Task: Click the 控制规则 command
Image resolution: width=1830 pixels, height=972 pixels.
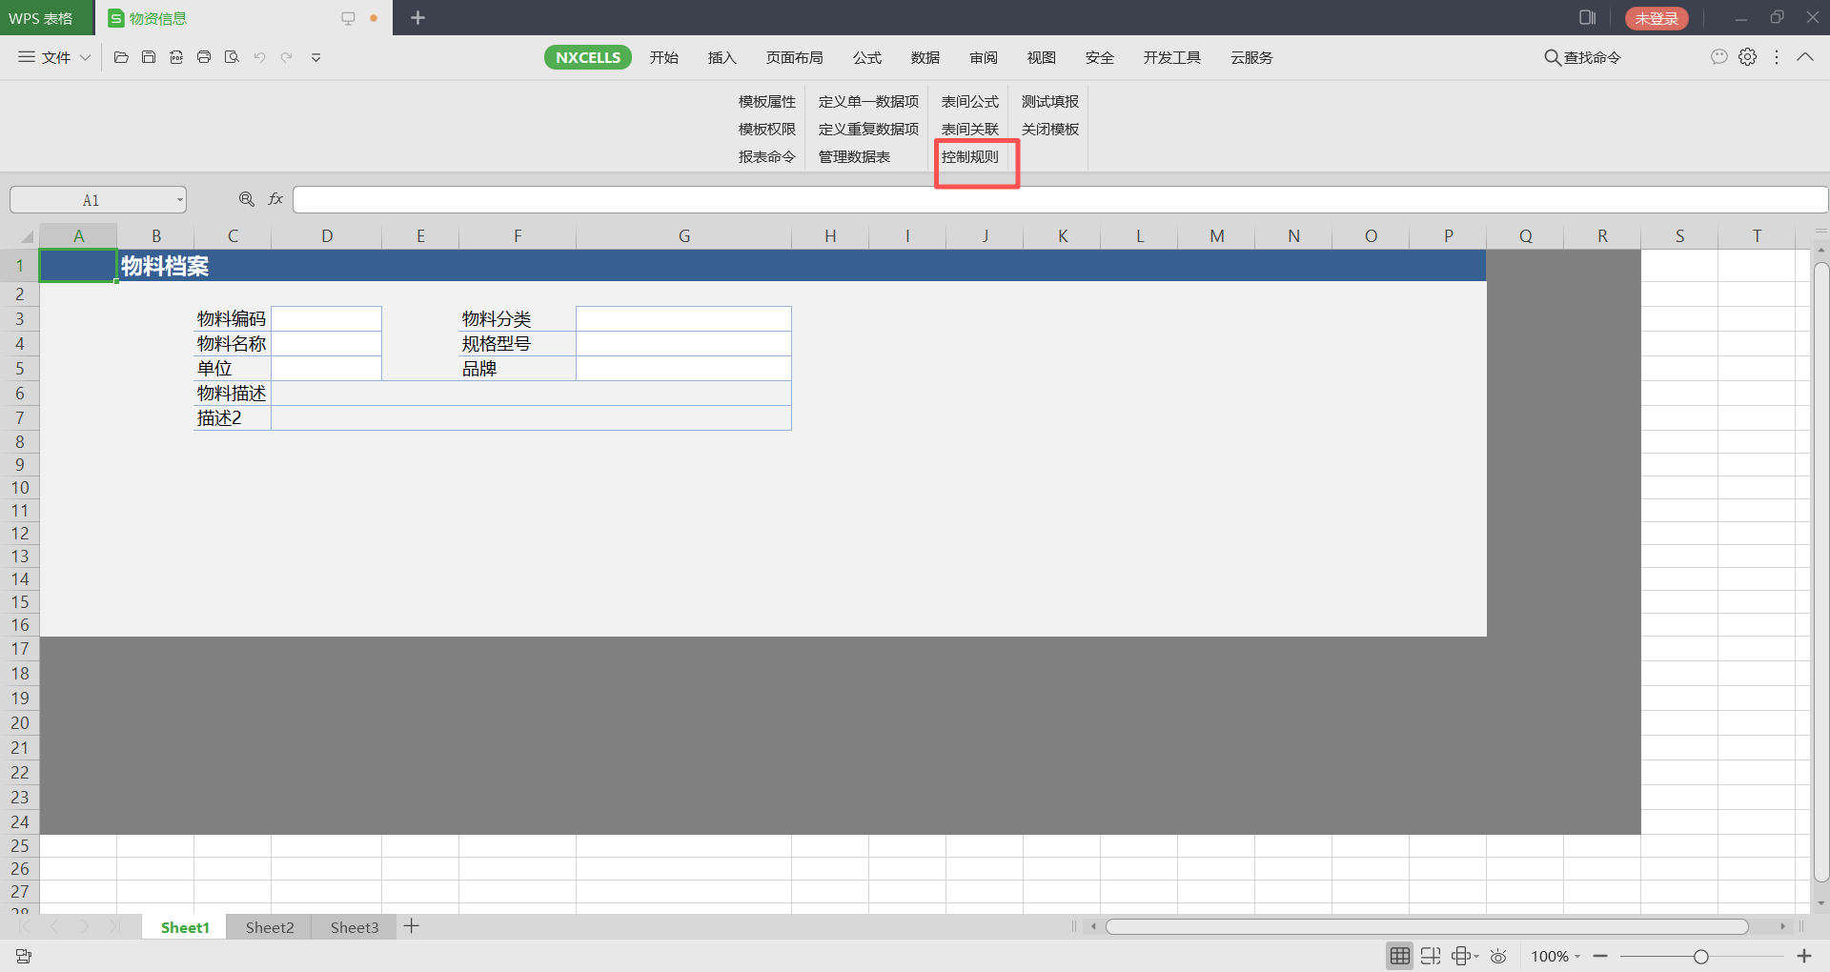Action: (970, 156)
